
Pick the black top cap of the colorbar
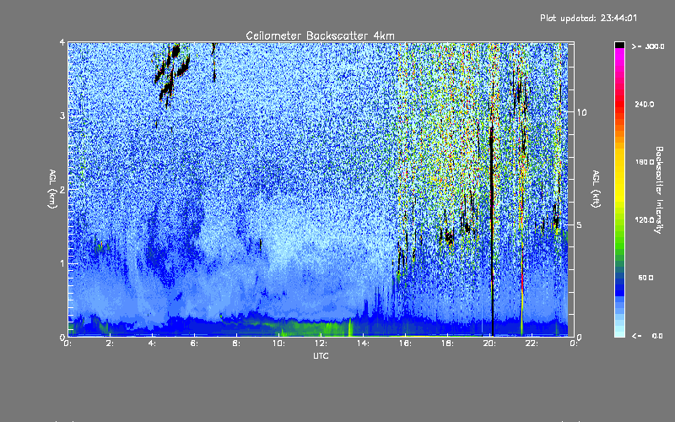[619, 45]
